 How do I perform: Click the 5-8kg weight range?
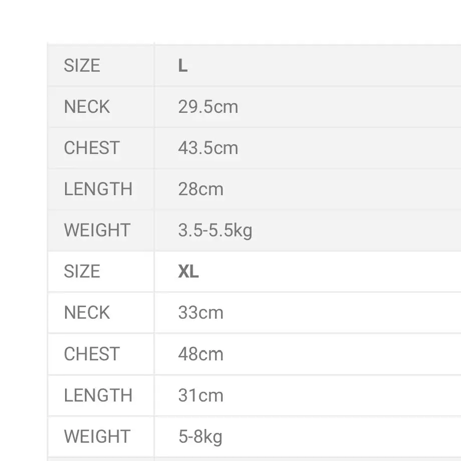pos(200,437)
